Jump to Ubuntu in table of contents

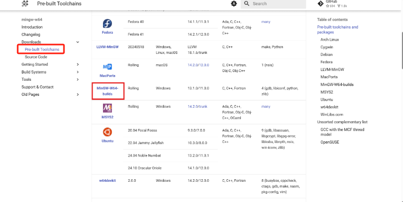(327, 99)
